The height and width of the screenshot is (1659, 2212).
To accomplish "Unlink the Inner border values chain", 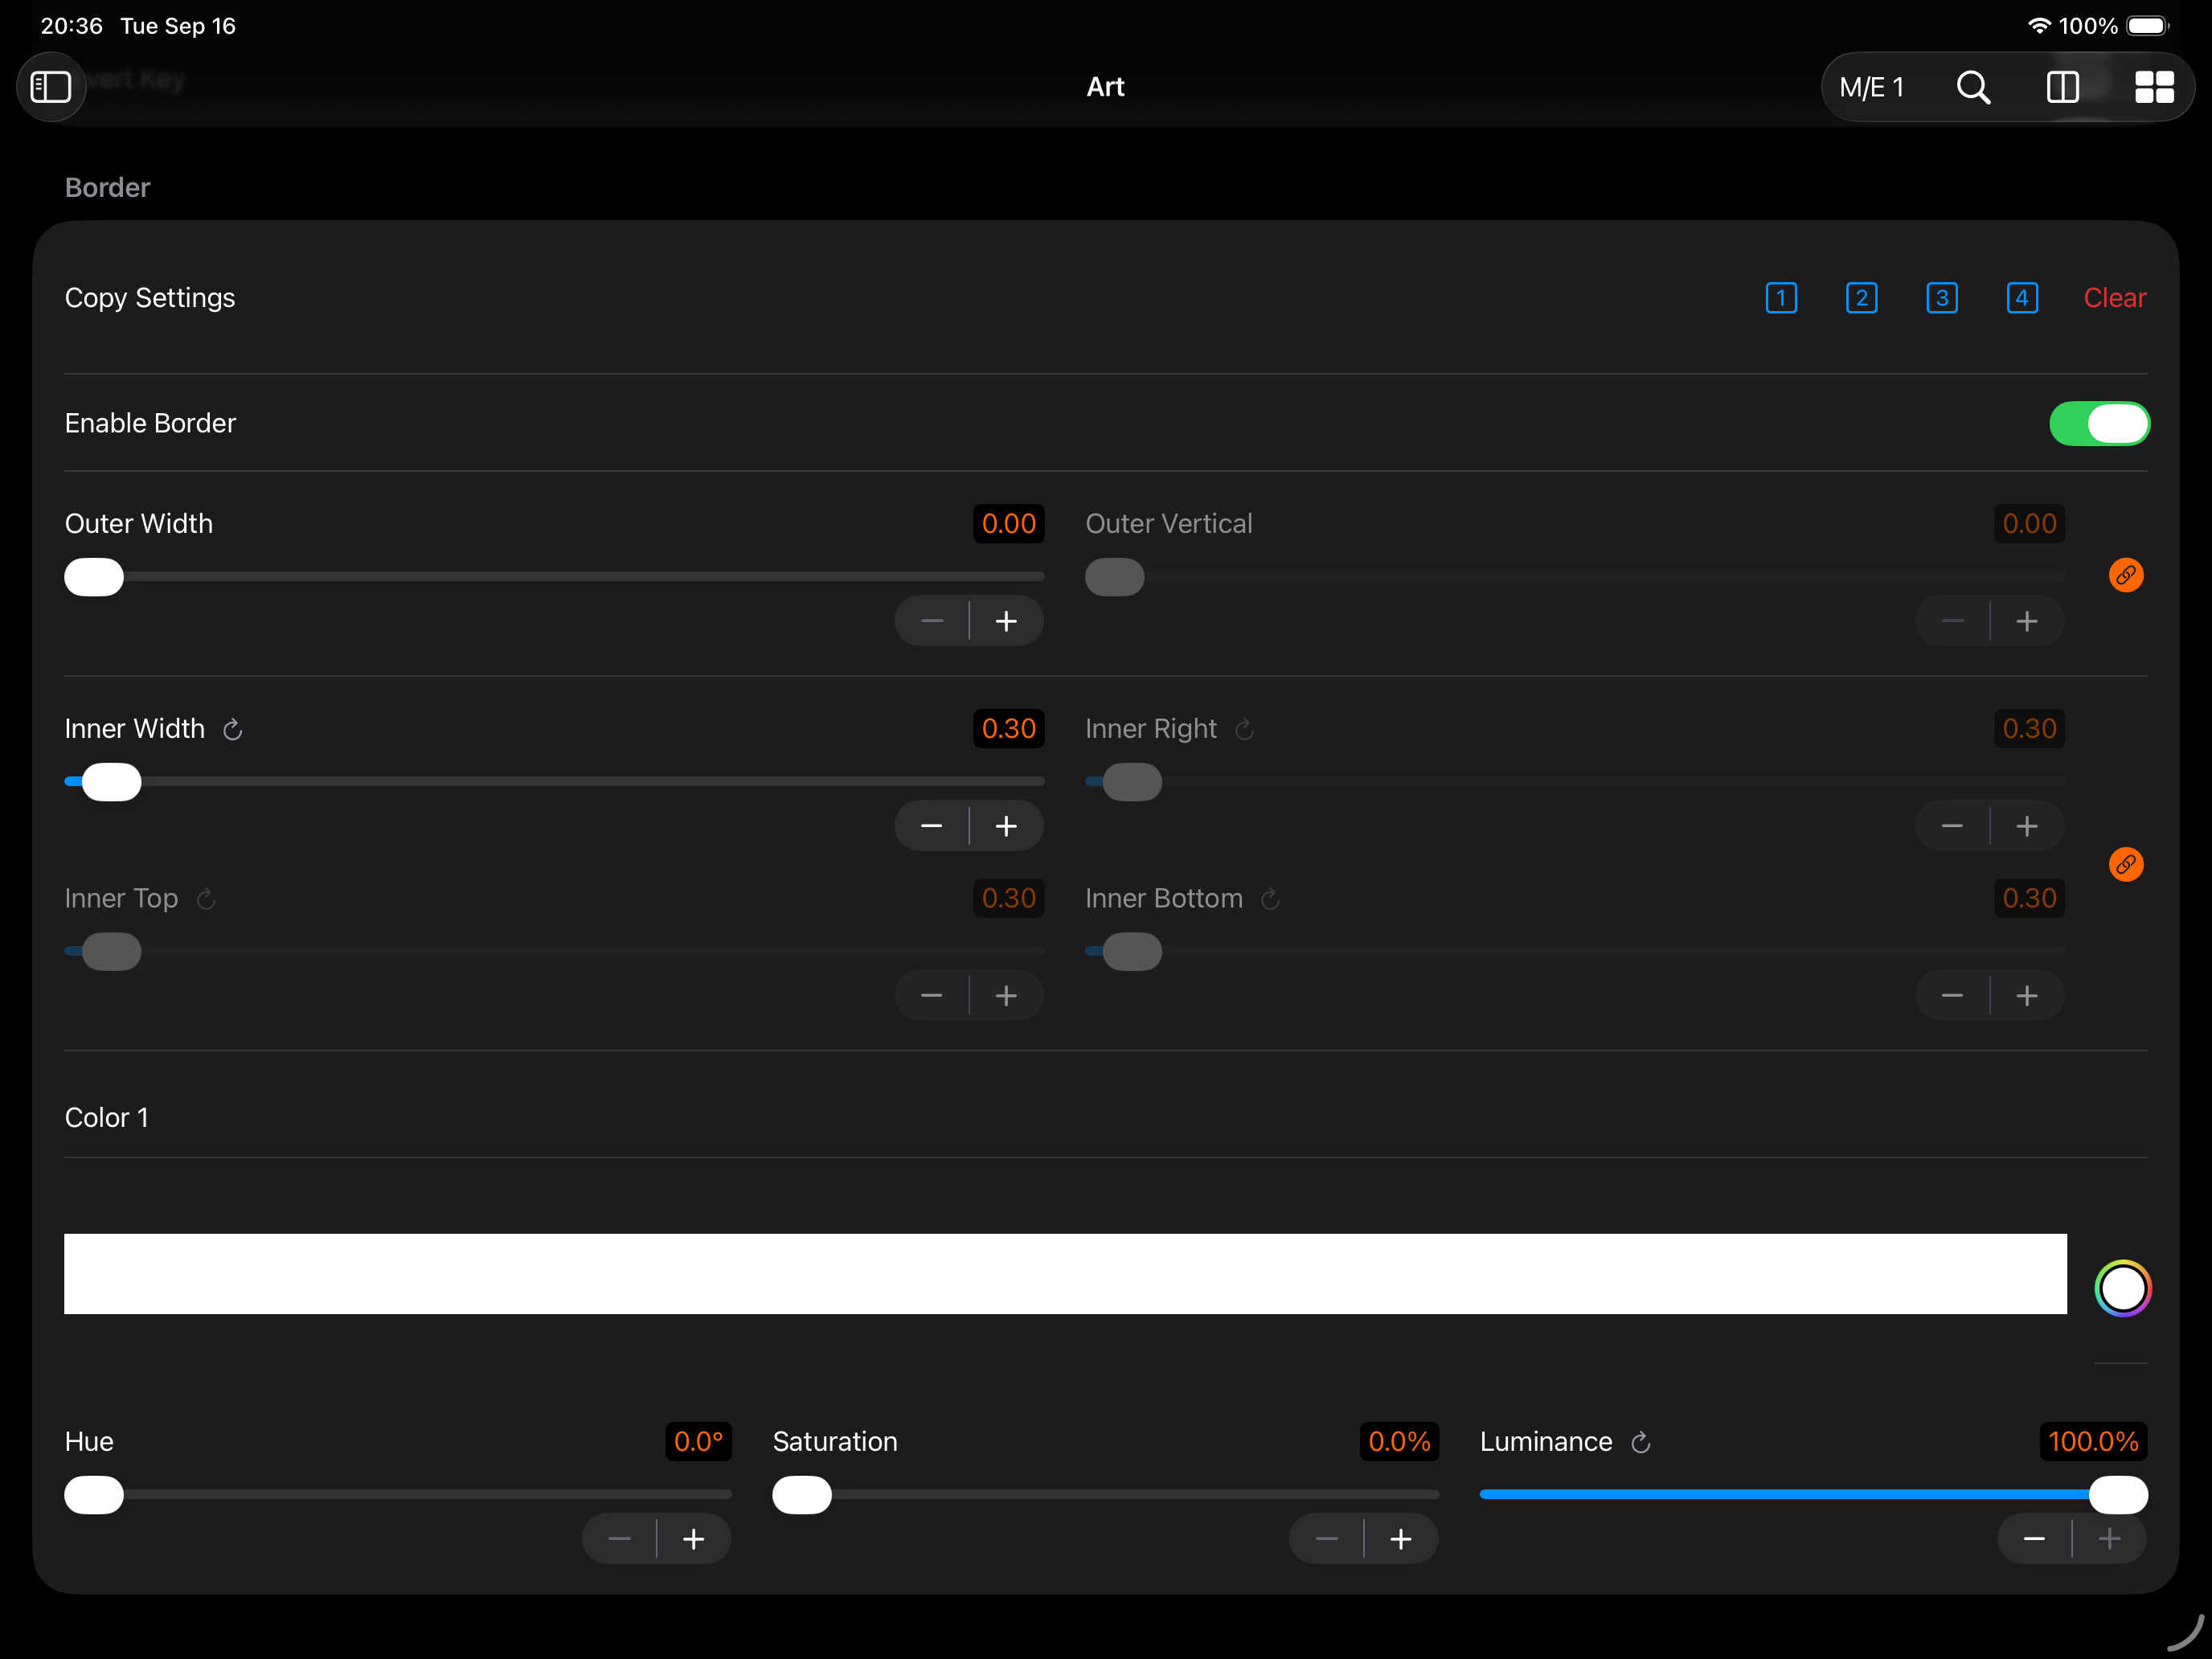I will 2126,864.
